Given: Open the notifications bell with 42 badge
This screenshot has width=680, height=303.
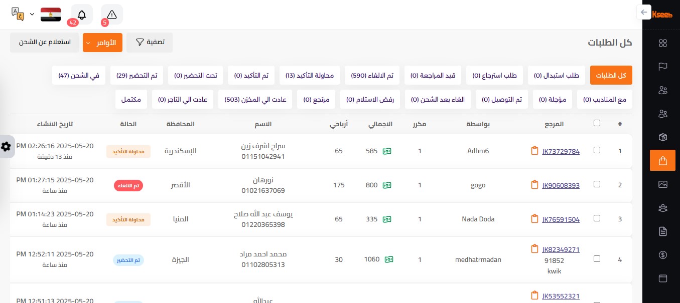Looking at the screenshot, I should [x=82, y=15].
